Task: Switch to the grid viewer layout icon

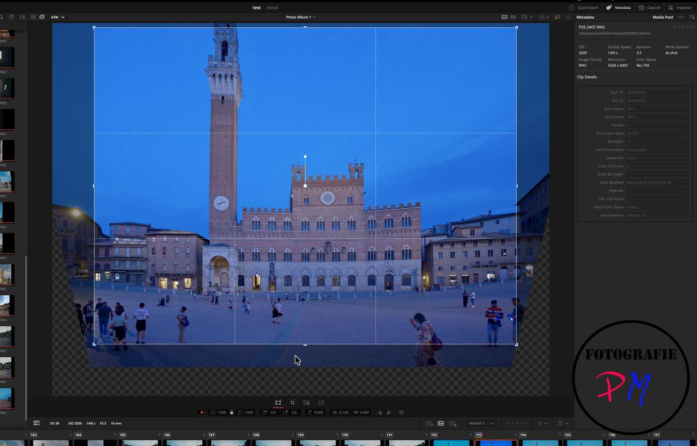Action: [x=513, y=17]
